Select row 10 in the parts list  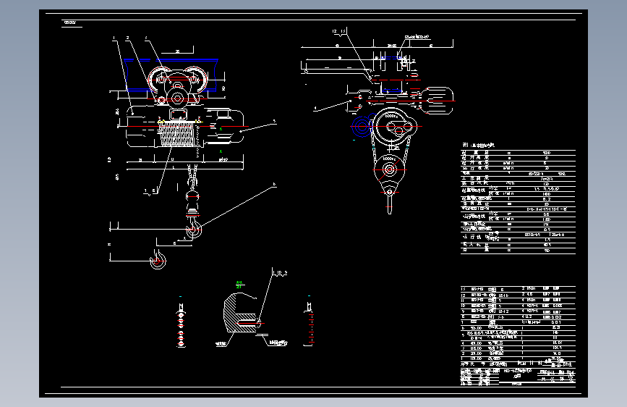[x=518, y=306]
